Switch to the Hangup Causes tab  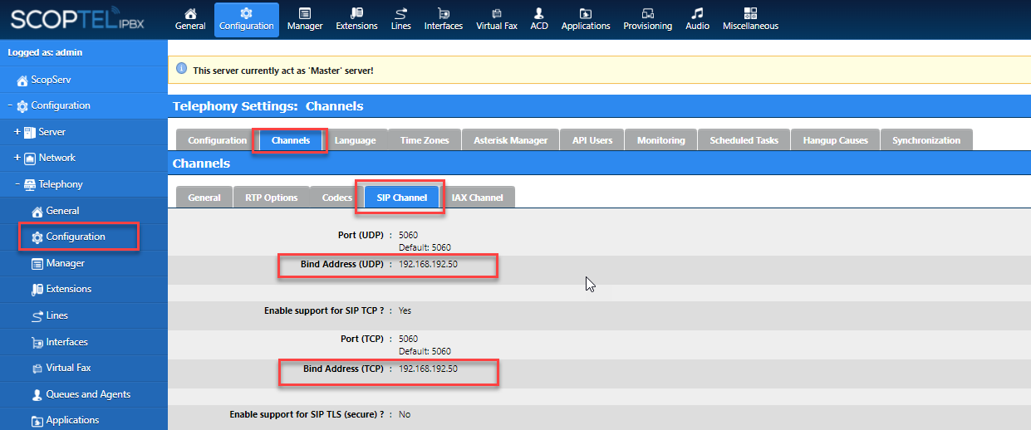[x=835, y=140]
